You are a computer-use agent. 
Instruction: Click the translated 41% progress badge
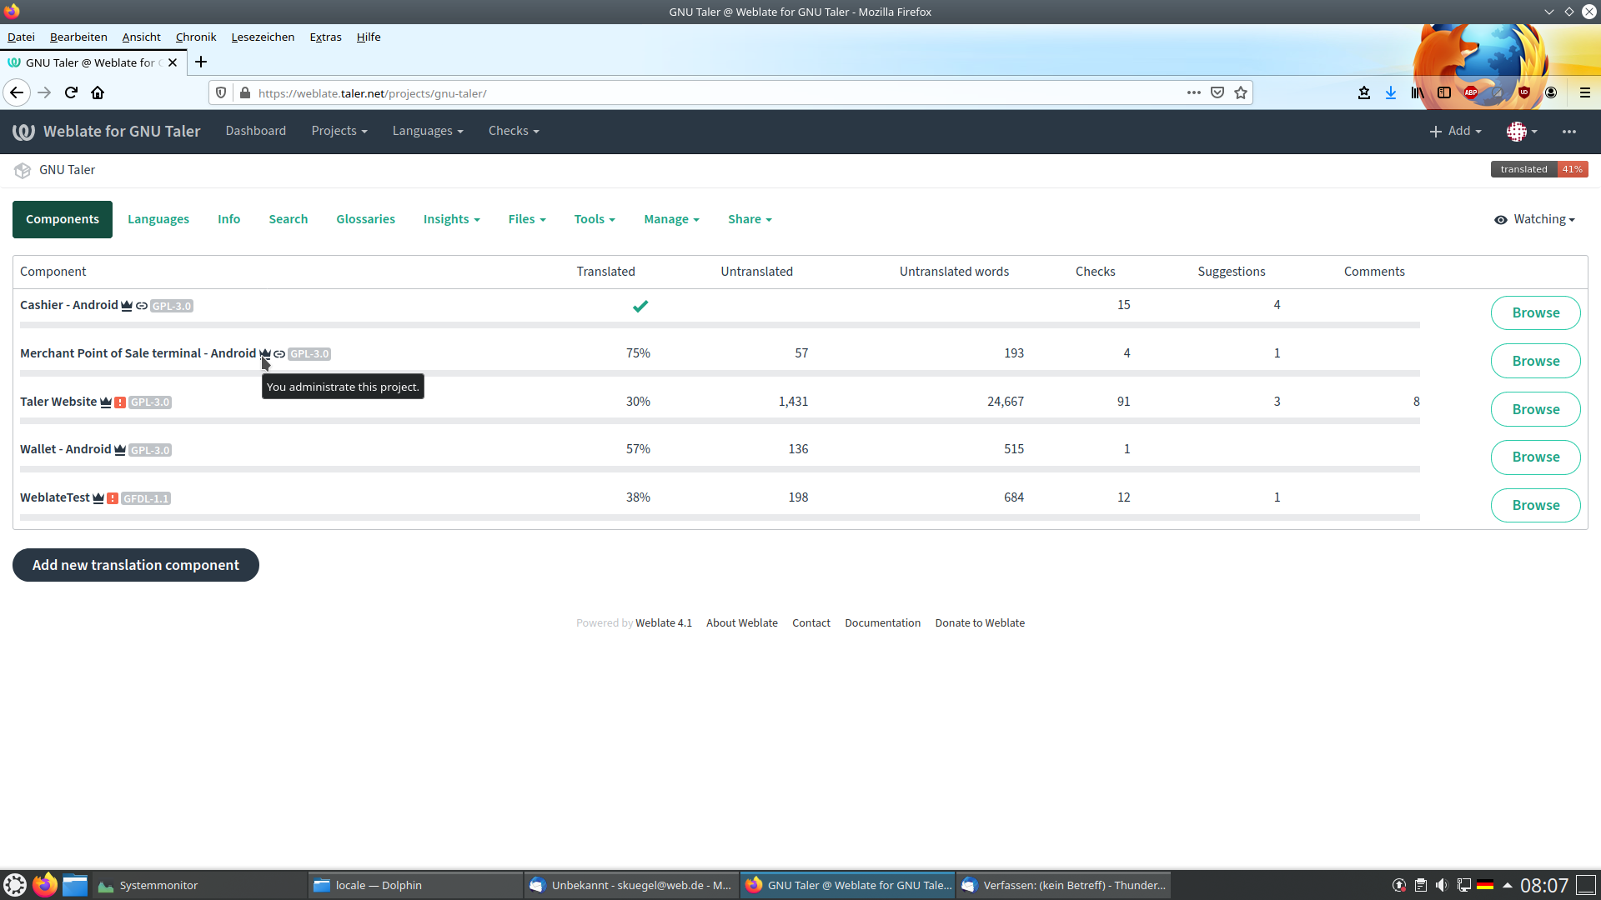[x=1538, y=170]
